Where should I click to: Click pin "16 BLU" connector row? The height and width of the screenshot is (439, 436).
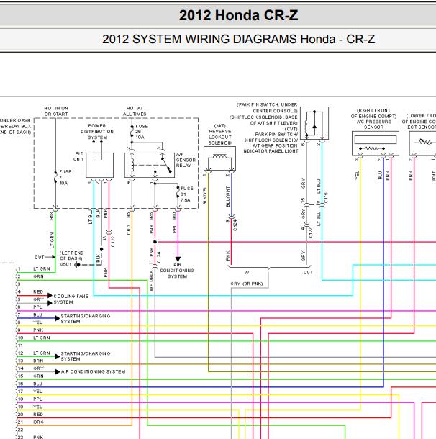pos(29,384)
